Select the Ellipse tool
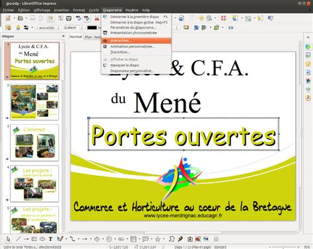 click(x=42, y=238)
